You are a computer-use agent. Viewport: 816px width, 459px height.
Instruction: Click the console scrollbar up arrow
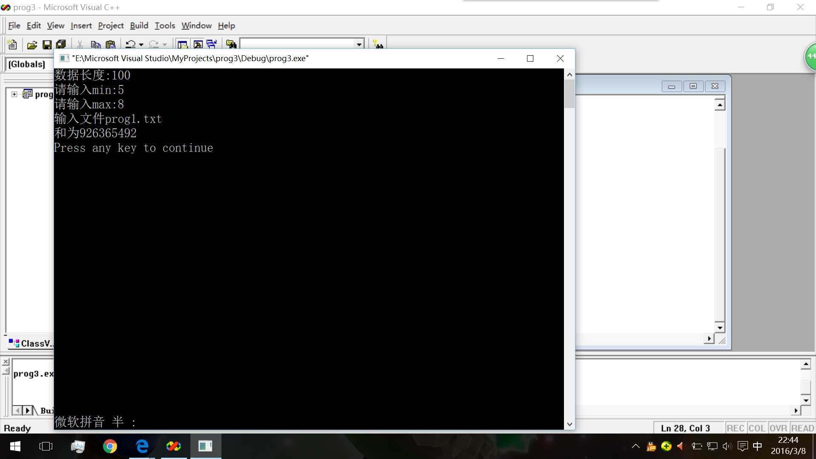[569, 74]
